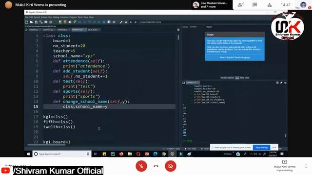This screenshot has height=175, width=312.
Task: Open the Meet participants icon
Action: [240, 5]
